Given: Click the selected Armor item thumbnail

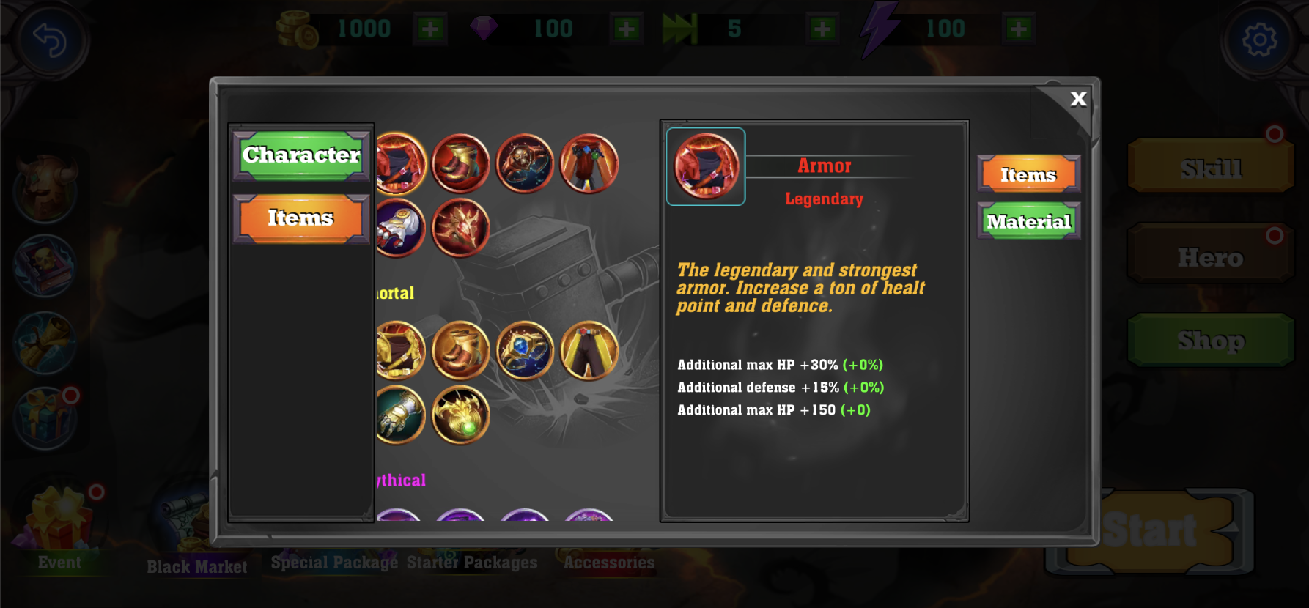Looking at the screenshot, I should (x=706, y=167).
